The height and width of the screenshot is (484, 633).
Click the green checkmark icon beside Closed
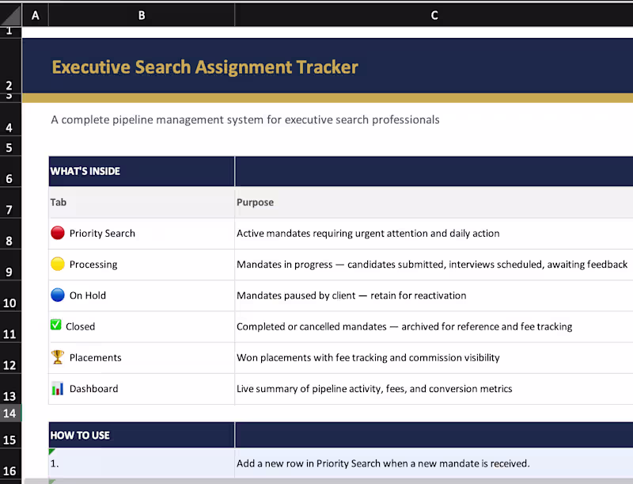(55, 326)
